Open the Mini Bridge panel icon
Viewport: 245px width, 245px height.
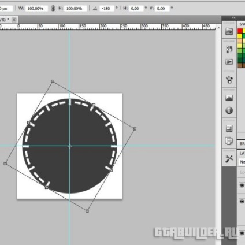[229, 31]
